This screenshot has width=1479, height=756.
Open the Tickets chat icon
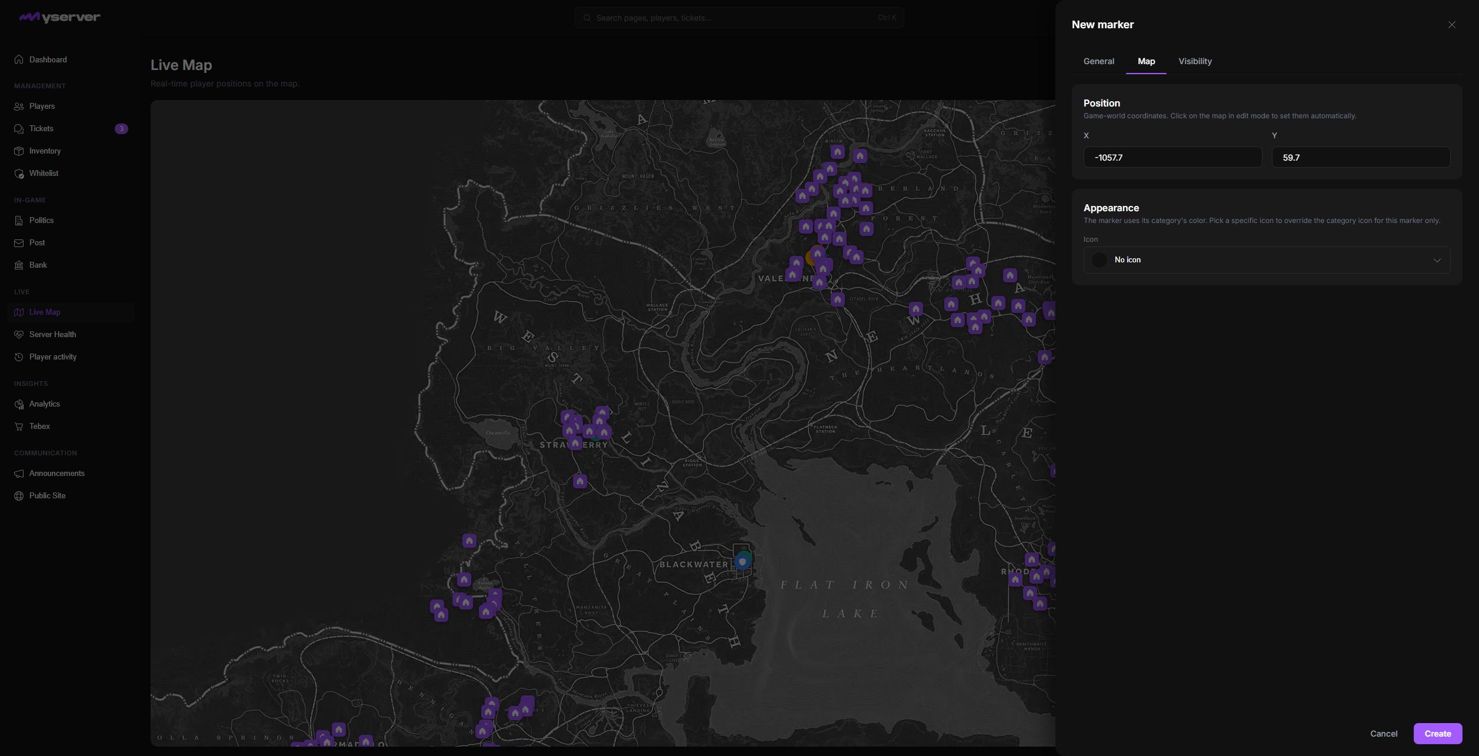tap(19, 128)
